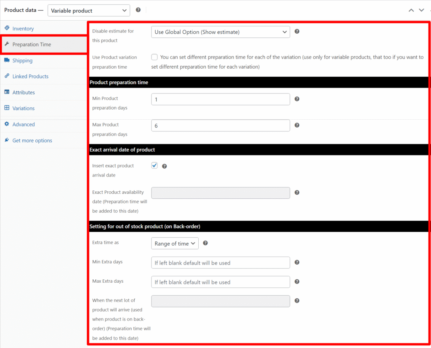
Task: Uncheck Insert exact product arrival date
Action: [154, 166]
